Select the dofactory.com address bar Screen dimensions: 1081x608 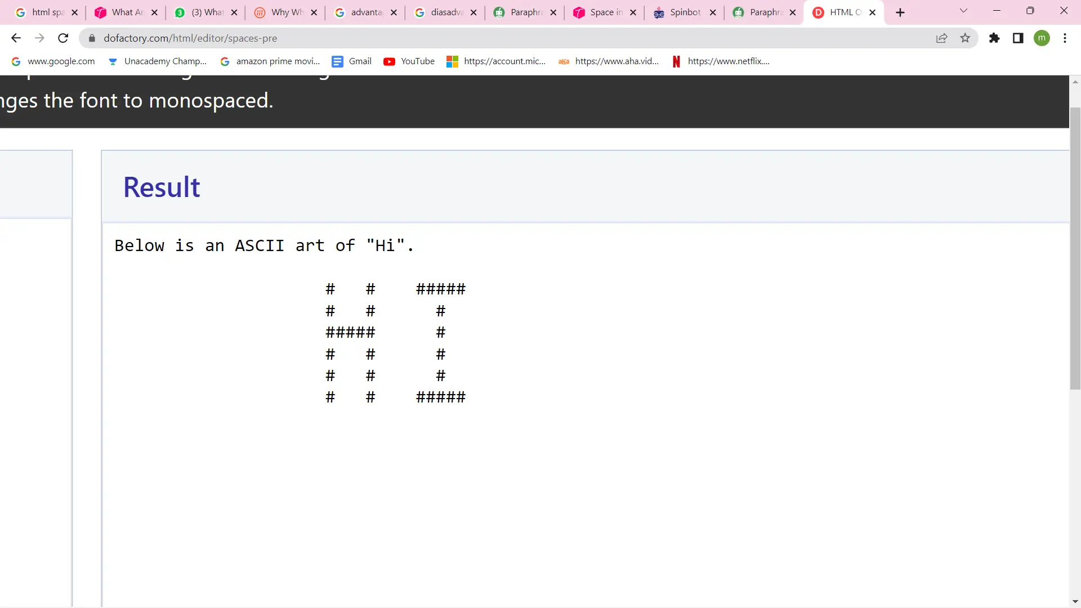point(191,38)
